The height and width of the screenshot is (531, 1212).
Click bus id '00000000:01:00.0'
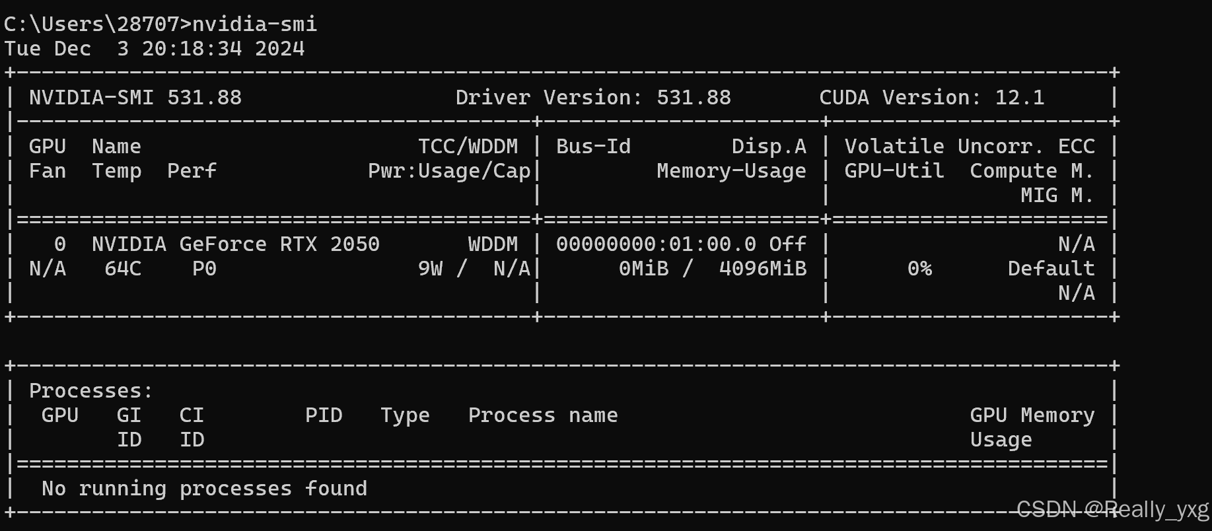pos(656,244)
